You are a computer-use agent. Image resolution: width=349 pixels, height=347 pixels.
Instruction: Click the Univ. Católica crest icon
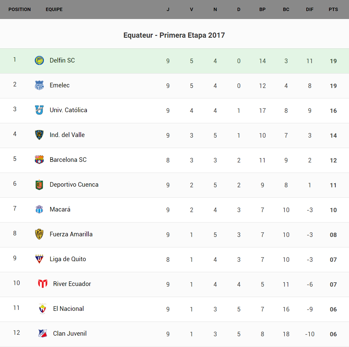click(x=39, y=110)
